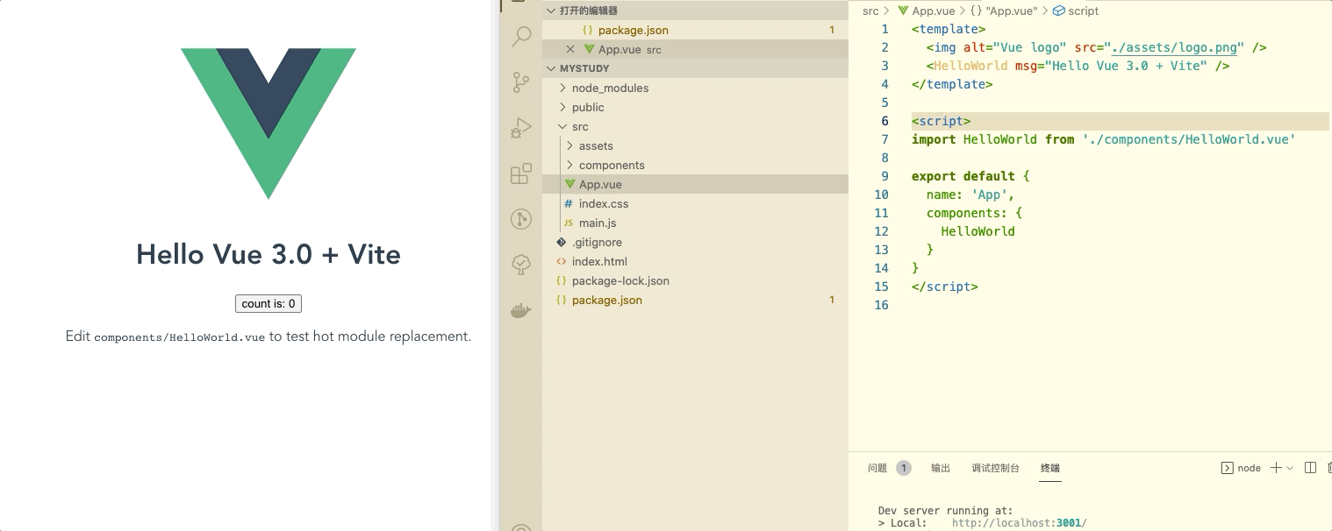Screen dimensions: 1332x531
Task: Click the JS icon beside main.js
Action: coord(569,223)
